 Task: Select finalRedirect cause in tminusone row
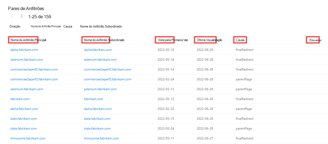tap(245, 138)
